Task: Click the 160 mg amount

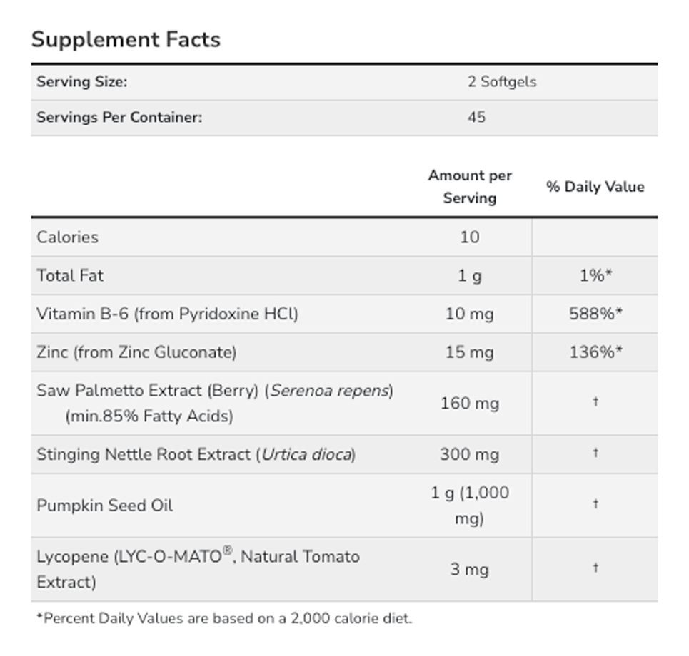Action: (469, 404)
